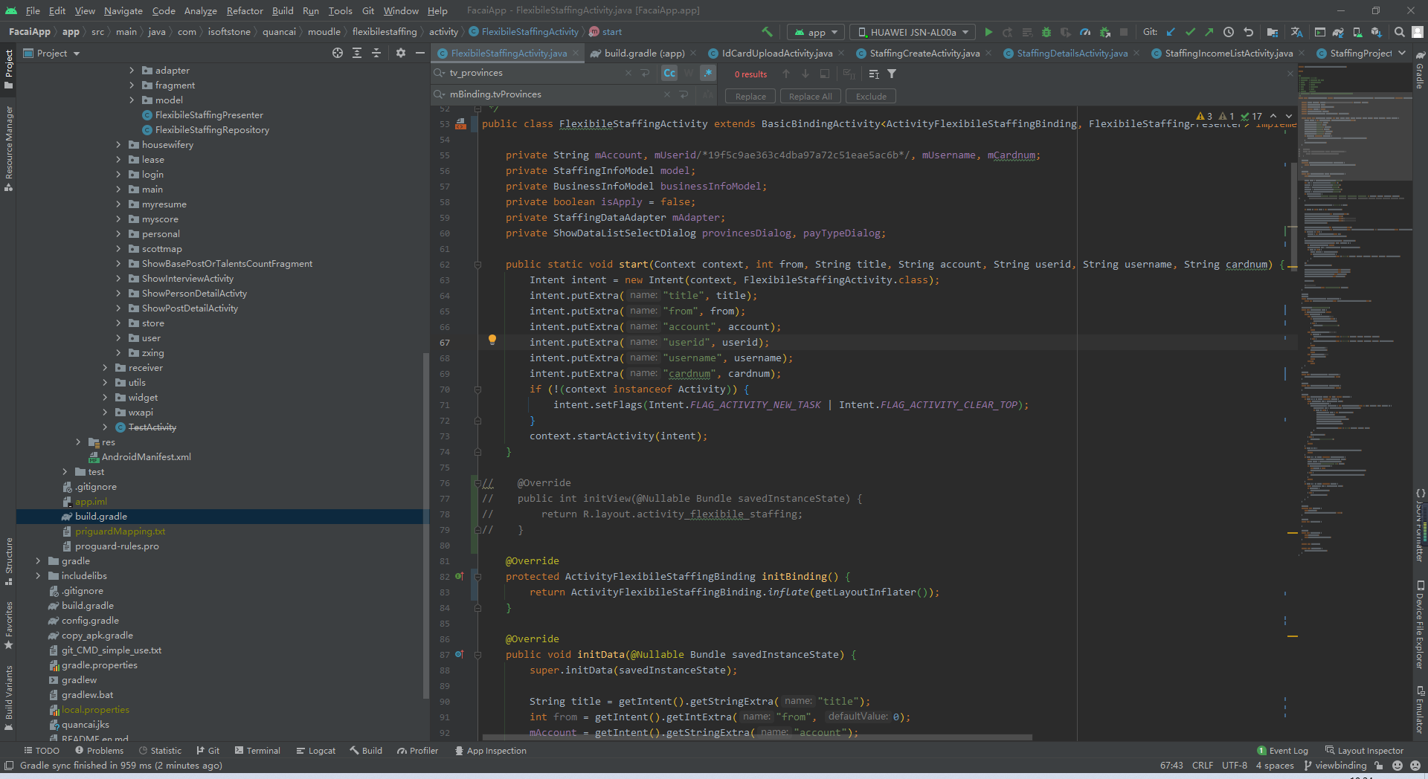Fold the start method at line 62
Viewport: 1428px width, 779px height.
click(x=477, y=265)
